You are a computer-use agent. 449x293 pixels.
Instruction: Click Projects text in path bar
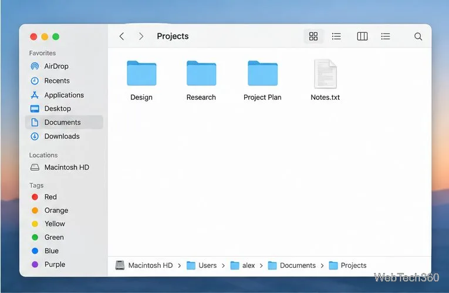point(354,265)
